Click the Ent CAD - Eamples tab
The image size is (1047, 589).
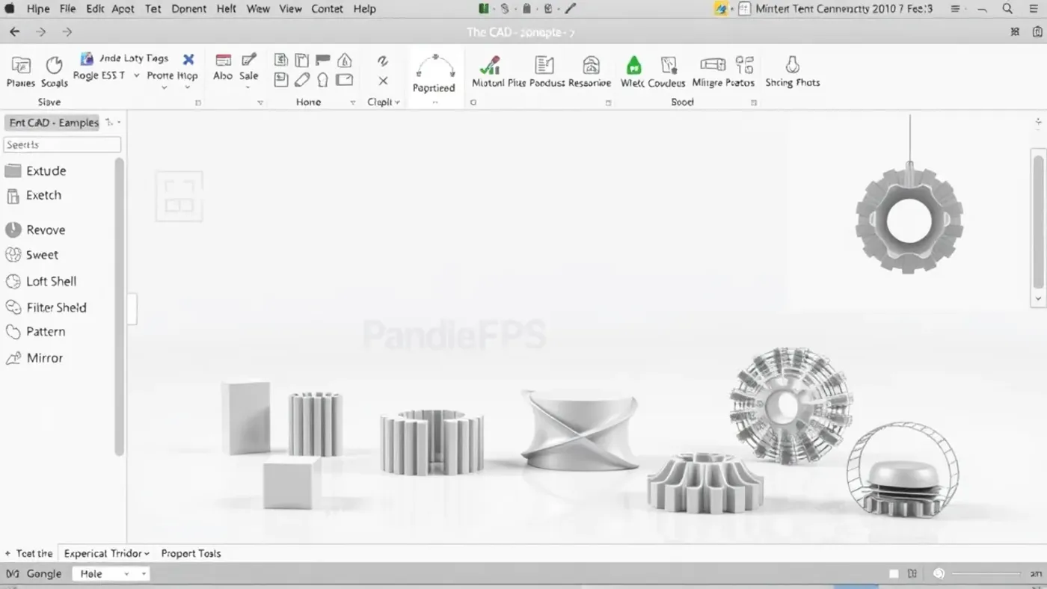point(54,123)
